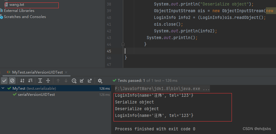Collapse all test results
276x134 pixels.
(48, 81)
